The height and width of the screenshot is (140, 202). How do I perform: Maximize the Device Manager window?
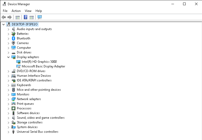click(x=184, y=4)
